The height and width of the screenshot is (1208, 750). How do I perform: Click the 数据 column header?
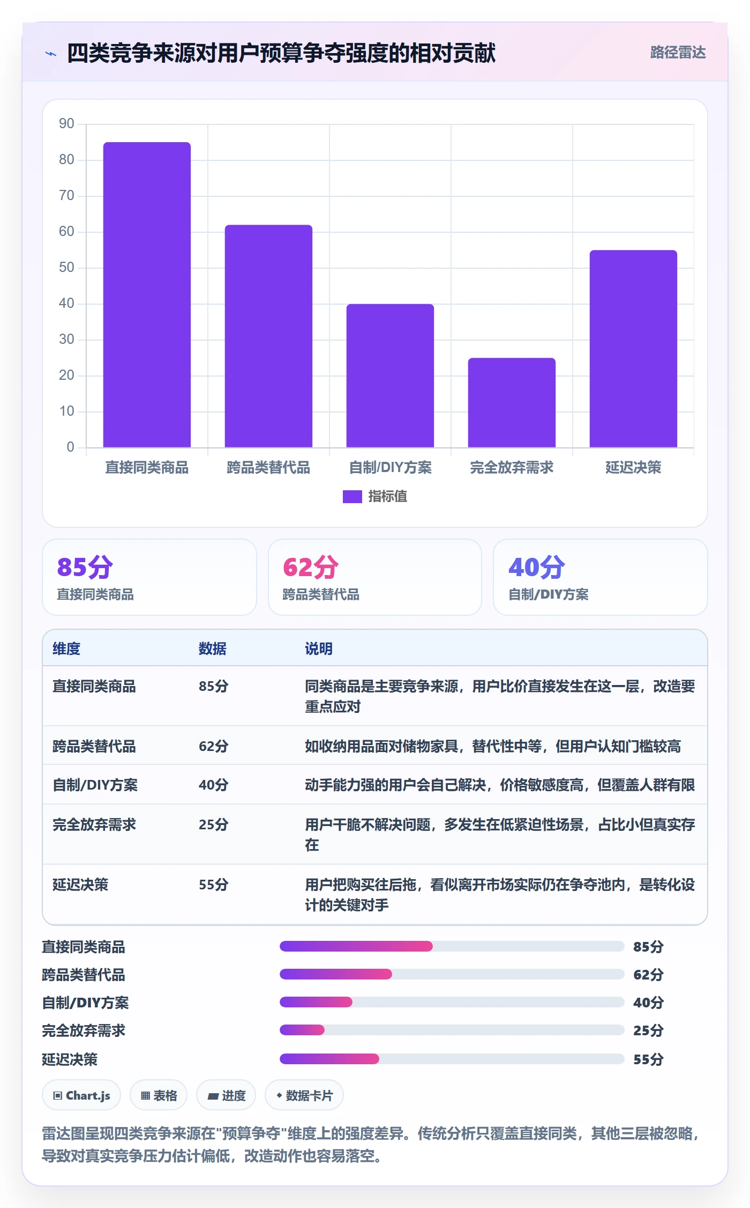[x=213, y=649]
